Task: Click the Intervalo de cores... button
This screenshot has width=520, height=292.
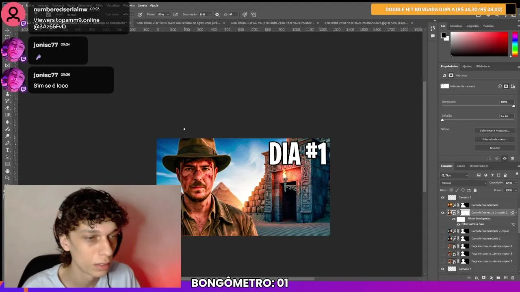Action: coord(495,139)
